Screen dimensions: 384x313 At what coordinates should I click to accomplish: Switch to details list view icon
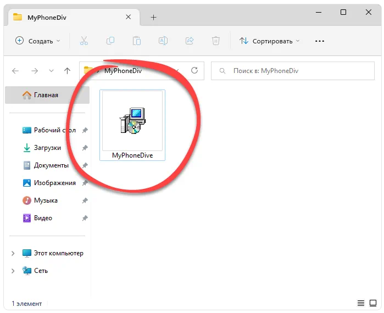click(x=361, y=303)
